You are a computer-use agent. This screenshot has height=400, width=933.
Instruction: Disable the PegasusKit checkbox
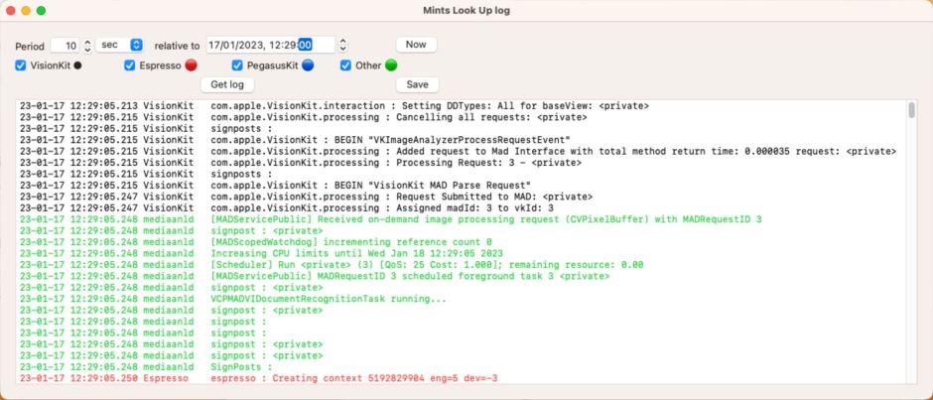(237, 66)
